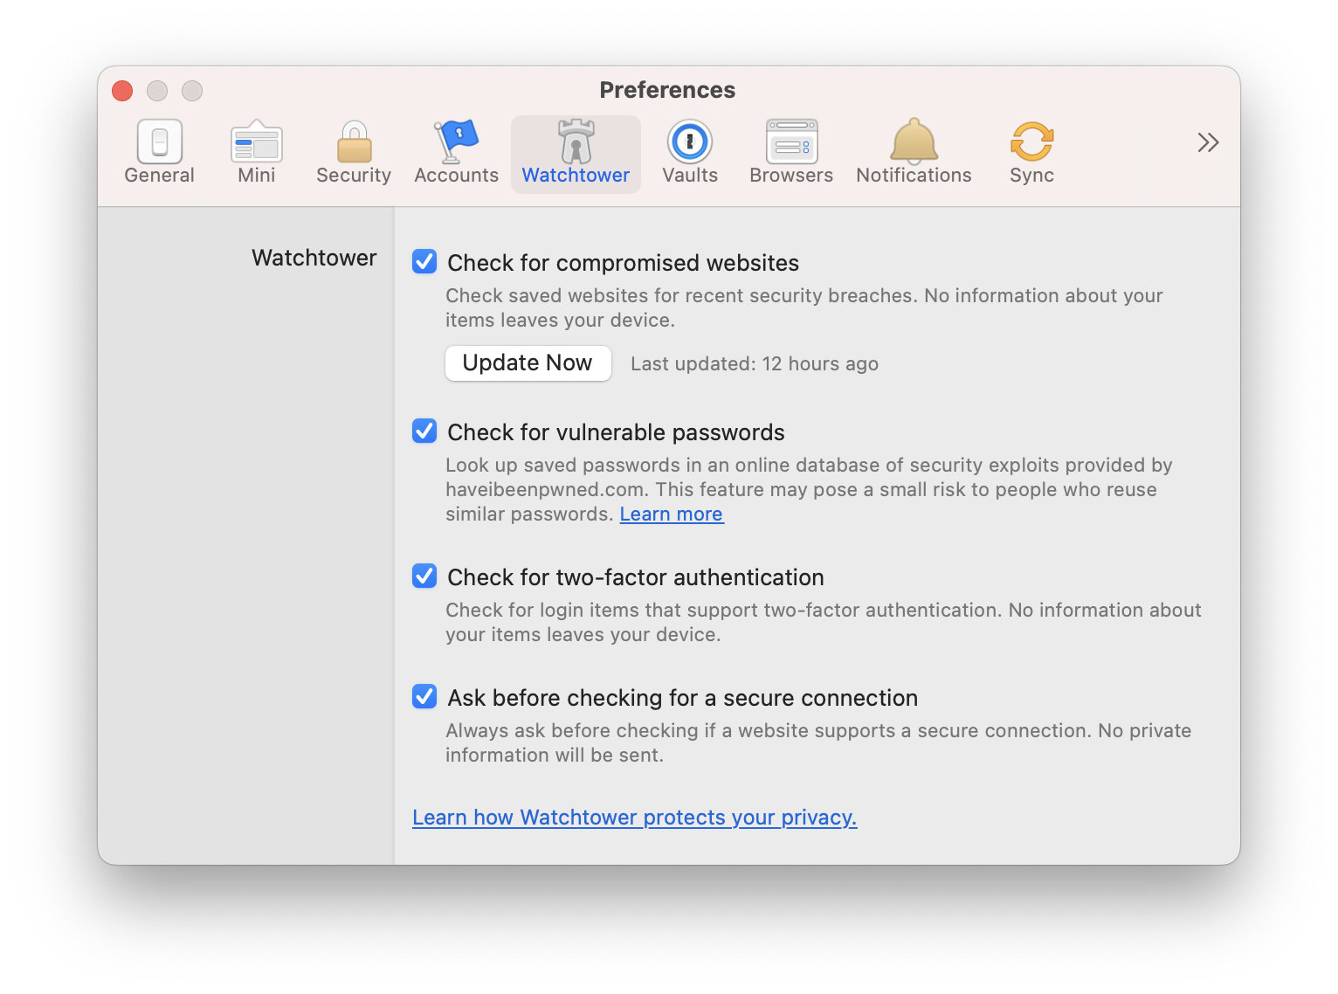
Task: Uncheck Check for compromised websites
Action: point(424,261)
